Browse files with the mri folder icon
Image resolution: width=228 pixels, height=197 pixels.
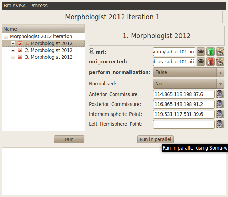220,52
